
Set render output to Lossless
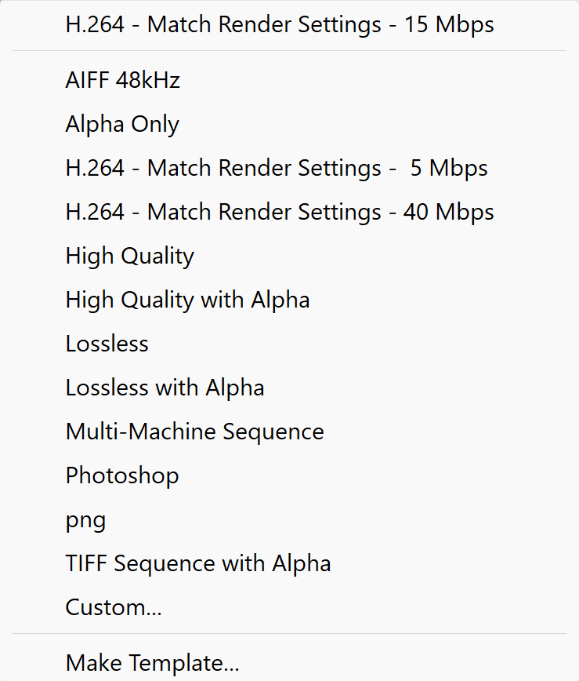tap(107, 343)
